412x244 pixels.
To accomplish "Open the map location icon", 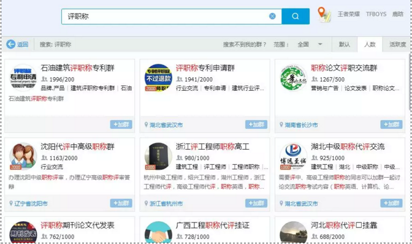I will pyautogui.click(x=324, y=15).
